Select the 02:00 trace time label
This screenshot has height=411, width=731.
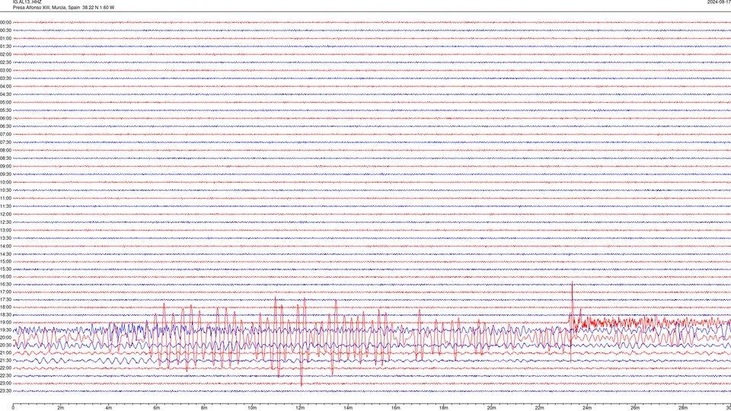tap(5, 55)
